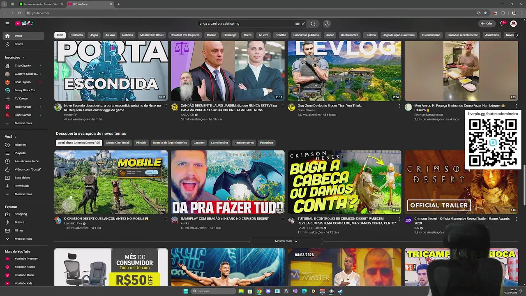Expand the Inscrições section arrow
Screen dimensions: 526x296
23,58
